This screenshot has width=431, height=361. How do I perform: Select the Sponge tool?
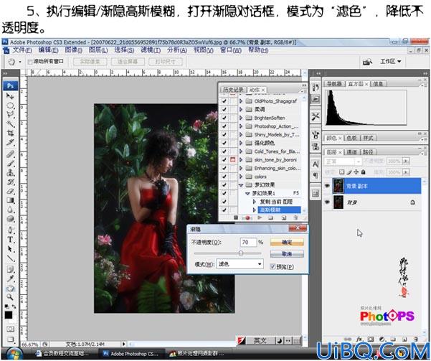pos(10,220)
